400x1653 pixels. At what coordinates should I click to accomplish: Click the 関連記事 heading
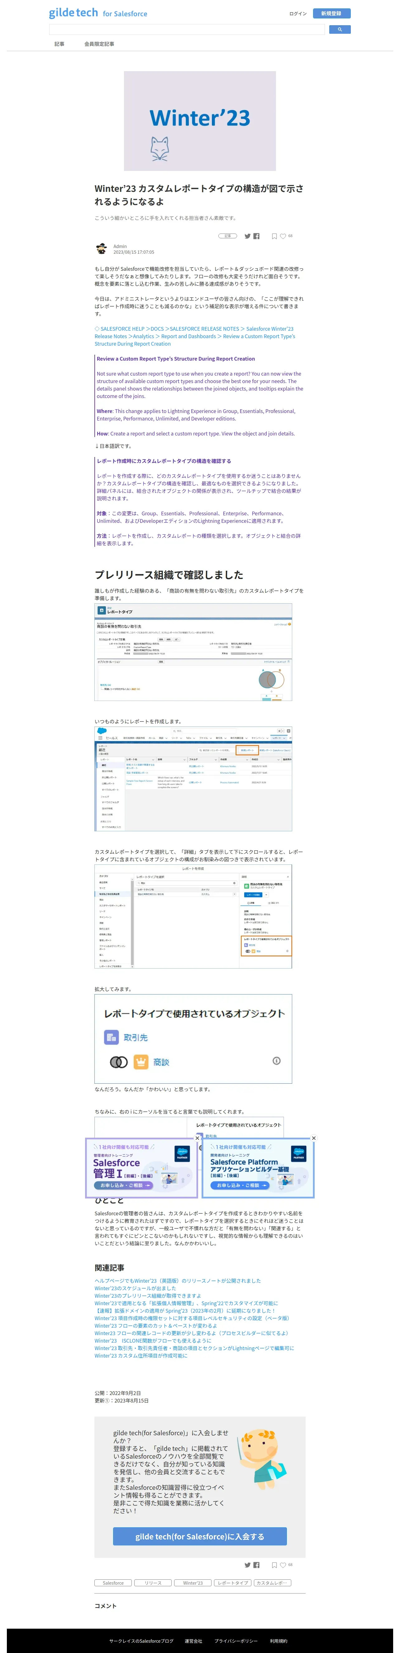pyautogui.click(x=110, y=1268)
